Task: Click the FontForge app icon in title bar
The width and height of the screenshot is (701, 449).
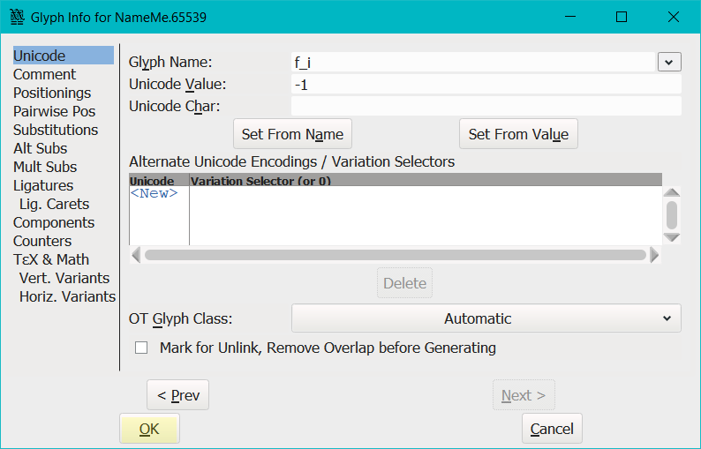Action: click(x=17, y=17)
